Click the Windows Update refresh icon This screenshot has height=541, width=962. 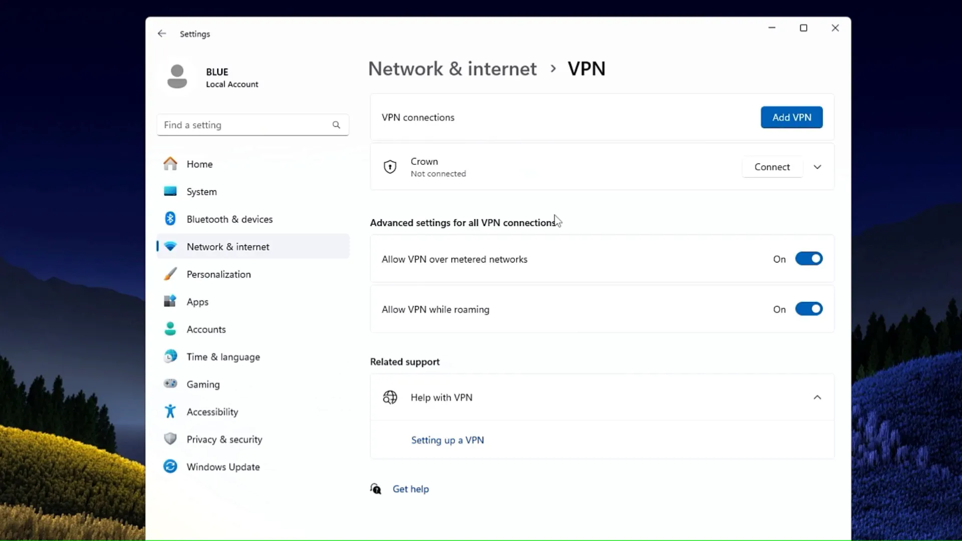[x=170, y=466]
